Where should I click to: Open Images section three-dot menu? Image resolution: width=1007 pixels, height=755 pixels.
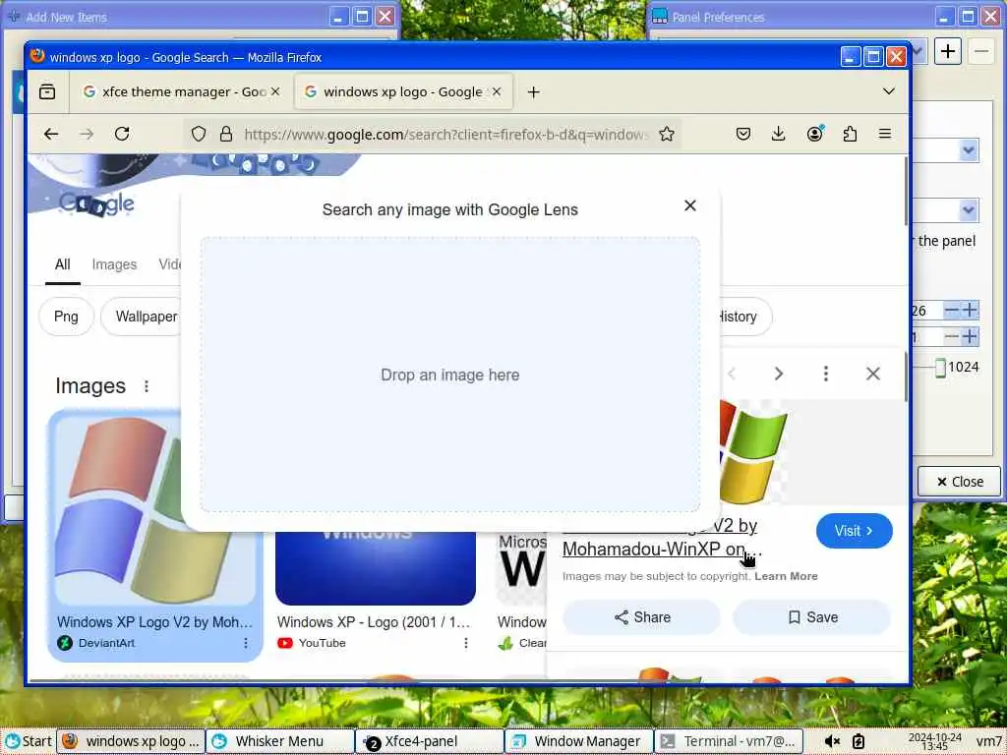tap(147, 385)
